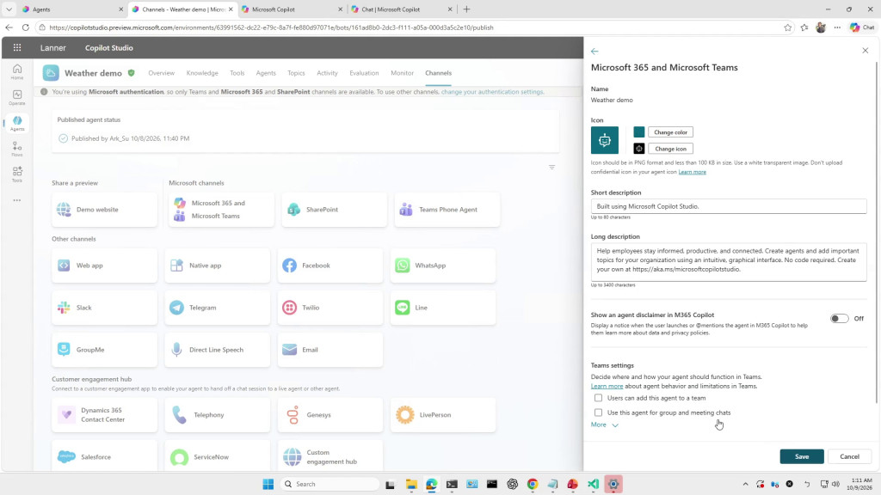
Task: Click into the Long description text area
Action: tap(729, 261)
